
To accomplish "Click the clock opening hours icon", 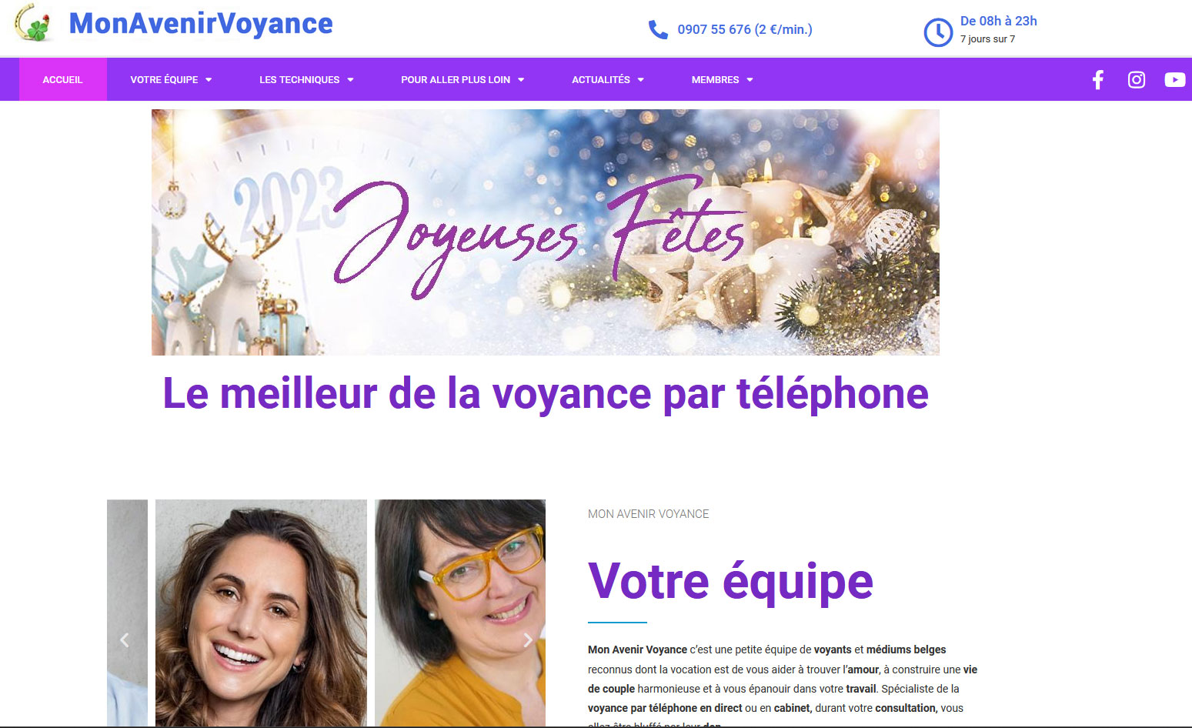I will click(938, 32).
